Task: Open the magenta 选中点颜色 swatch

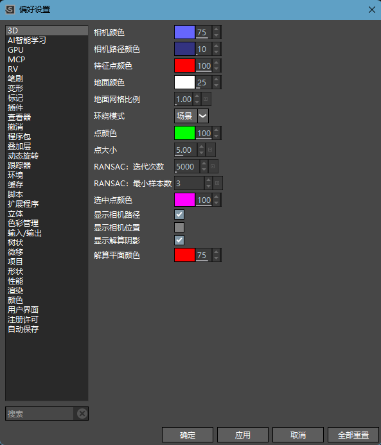Action: coord(184,200)
